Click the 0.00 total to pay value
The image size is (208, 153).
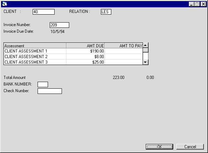[150, 78]
